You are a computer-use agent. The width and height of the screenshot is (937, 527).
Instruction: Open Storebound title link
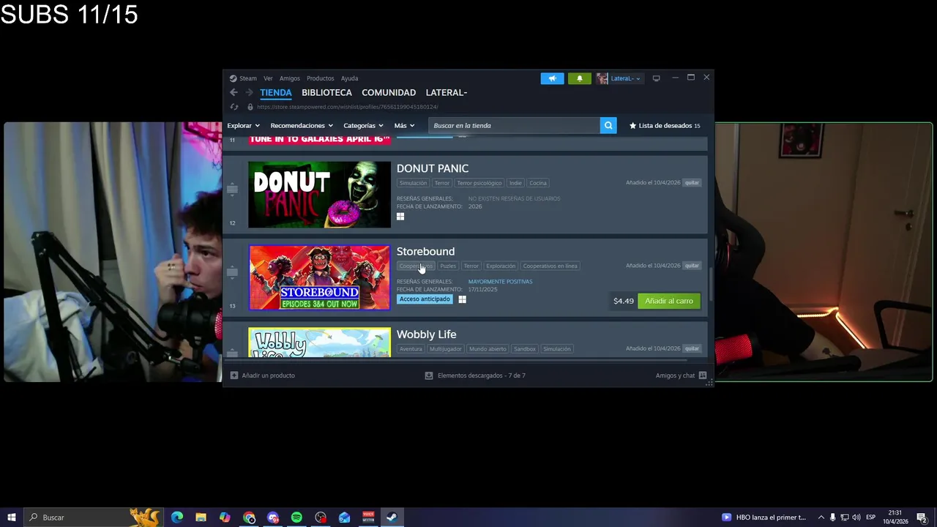tap(425, 251)
